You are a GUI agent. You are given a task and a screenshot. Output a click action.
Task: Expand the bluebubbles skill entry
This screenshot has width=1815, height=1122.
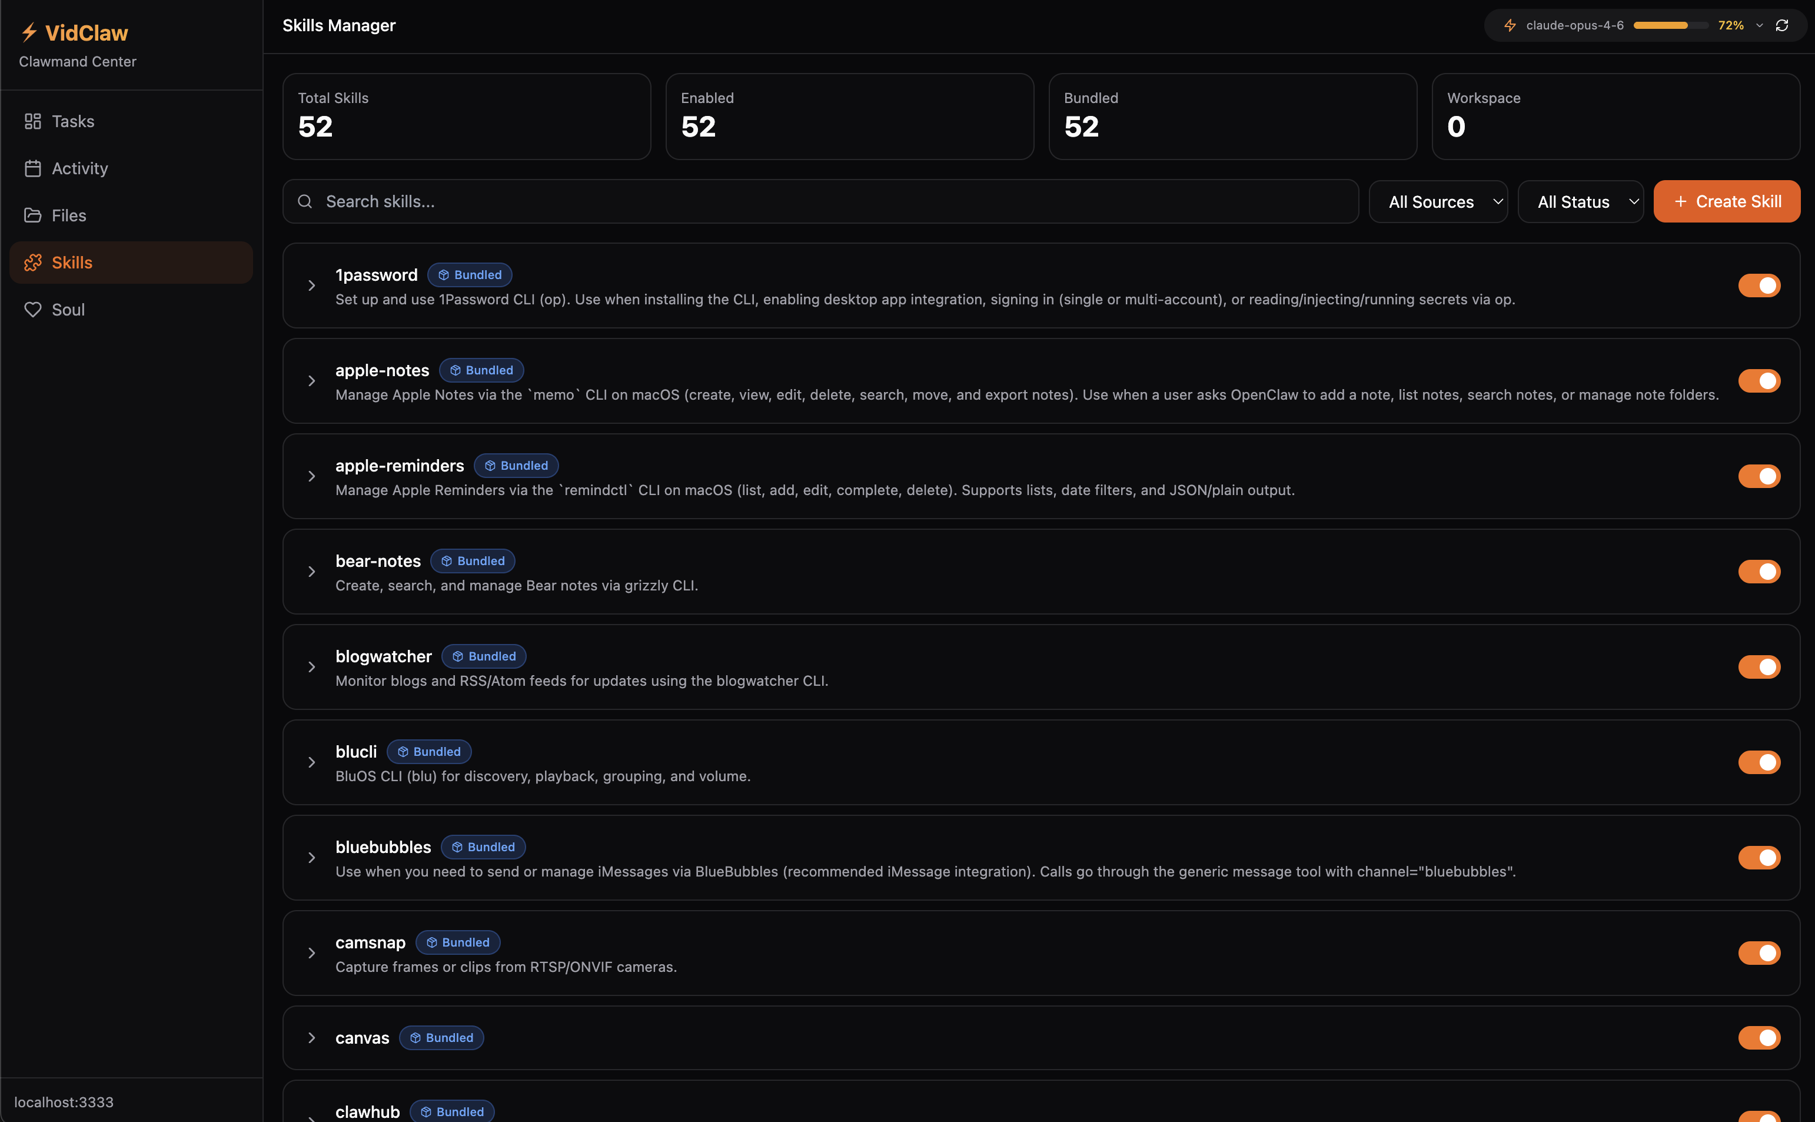[x=311, y=858]
